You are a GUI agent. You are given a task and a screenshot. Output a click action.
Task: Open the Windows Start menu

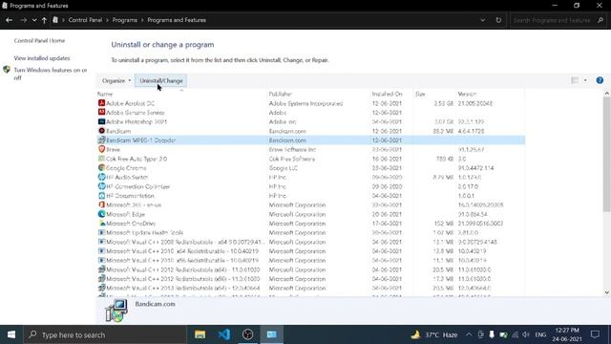(11, 334)
